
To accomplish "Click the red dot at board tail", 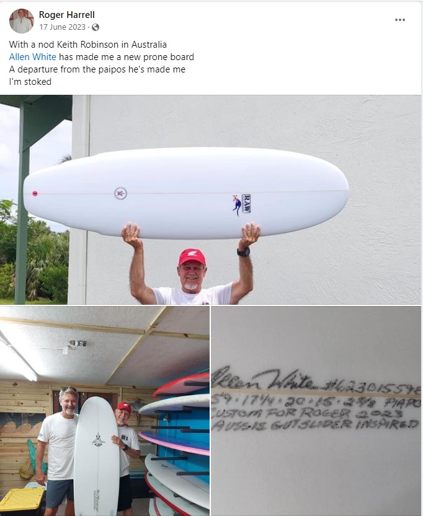I will pyautogui.click(x=35, y=193).
